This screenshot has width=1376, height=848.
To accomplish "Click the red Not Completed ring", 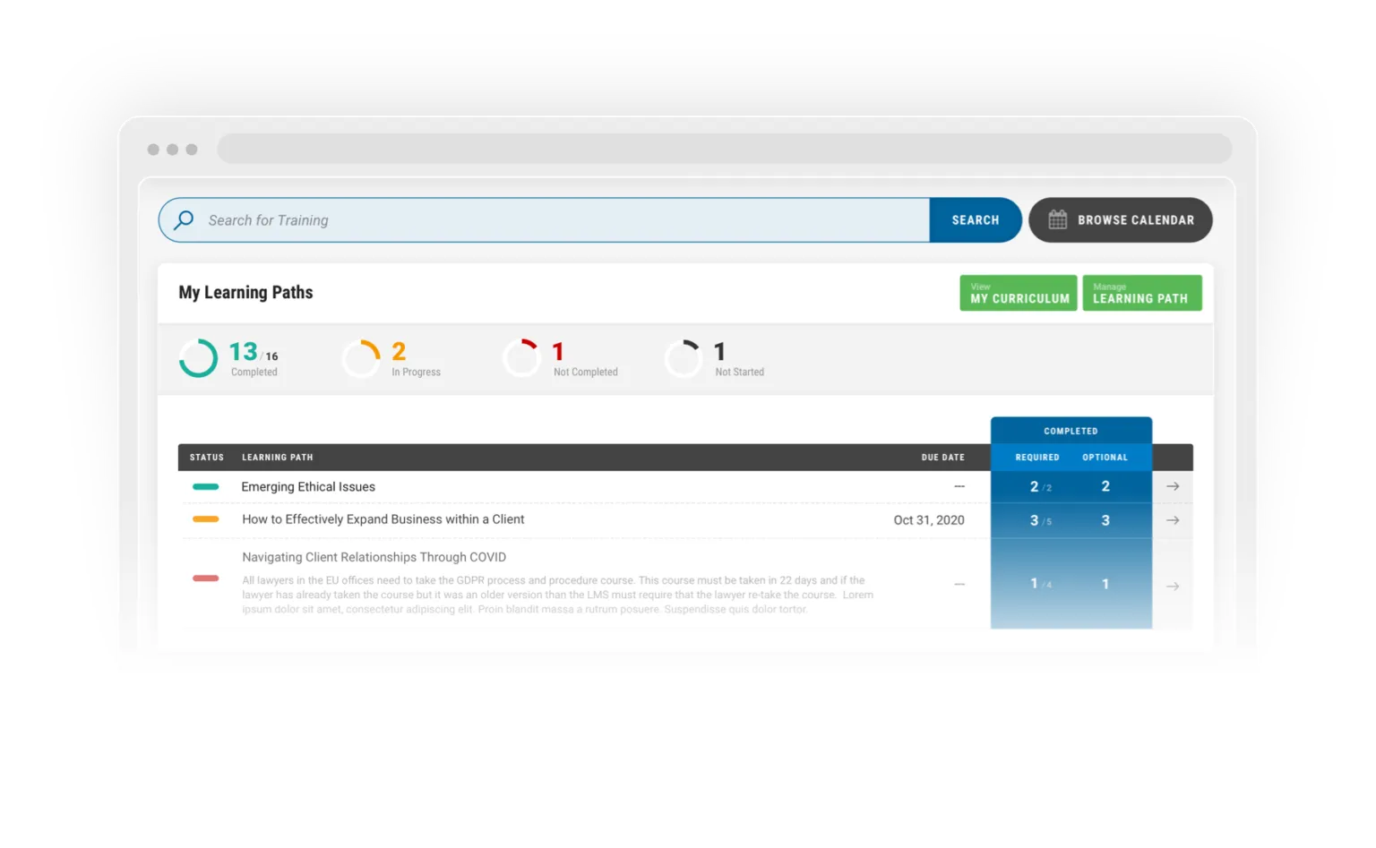I will tap(522, 358).
